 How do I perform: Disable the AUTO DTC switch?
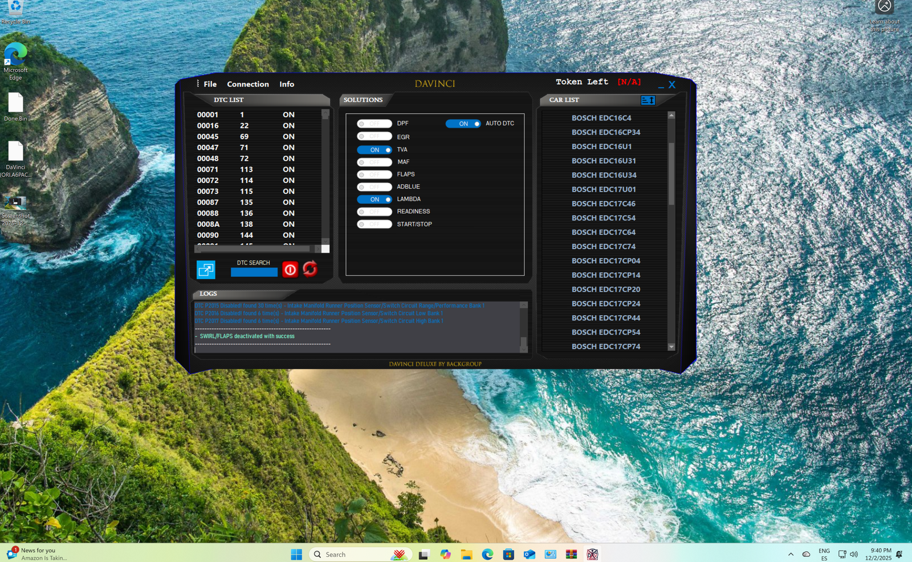click(463, 124)
